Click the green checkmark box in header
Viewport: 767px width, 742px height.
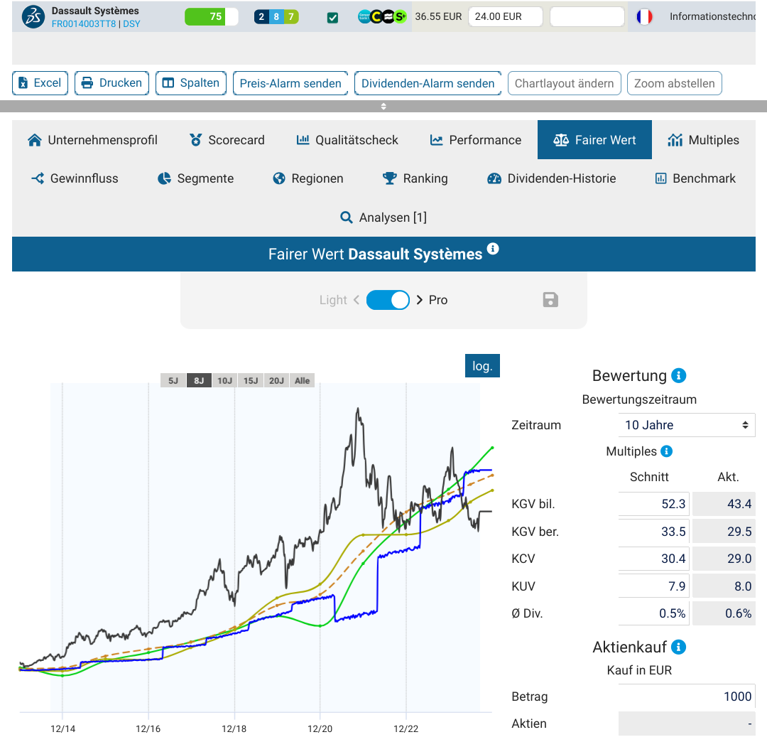point(332,18)
